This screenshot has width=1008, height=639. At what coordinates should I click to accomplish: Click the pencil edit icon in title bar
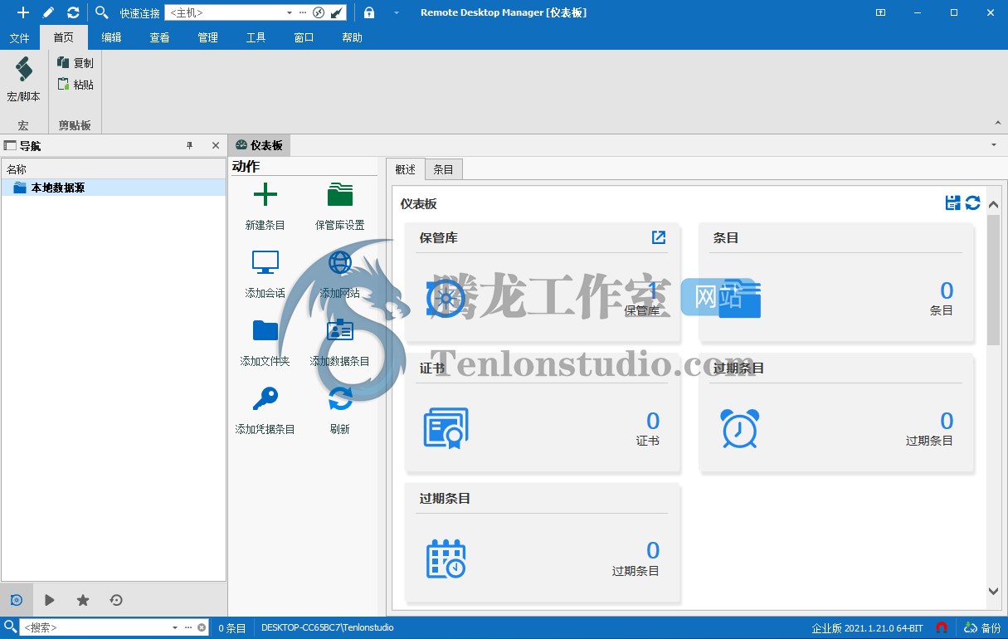click(48, 12)
